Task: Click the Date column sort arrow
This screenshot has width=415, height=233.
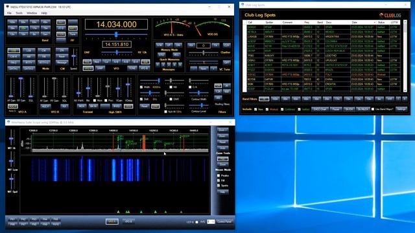Action: 375,23
